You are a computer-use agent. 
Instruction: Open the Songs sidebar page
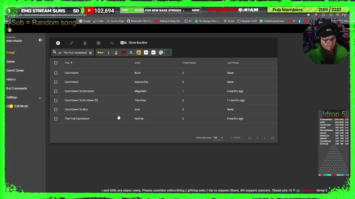tap(11, 53)
